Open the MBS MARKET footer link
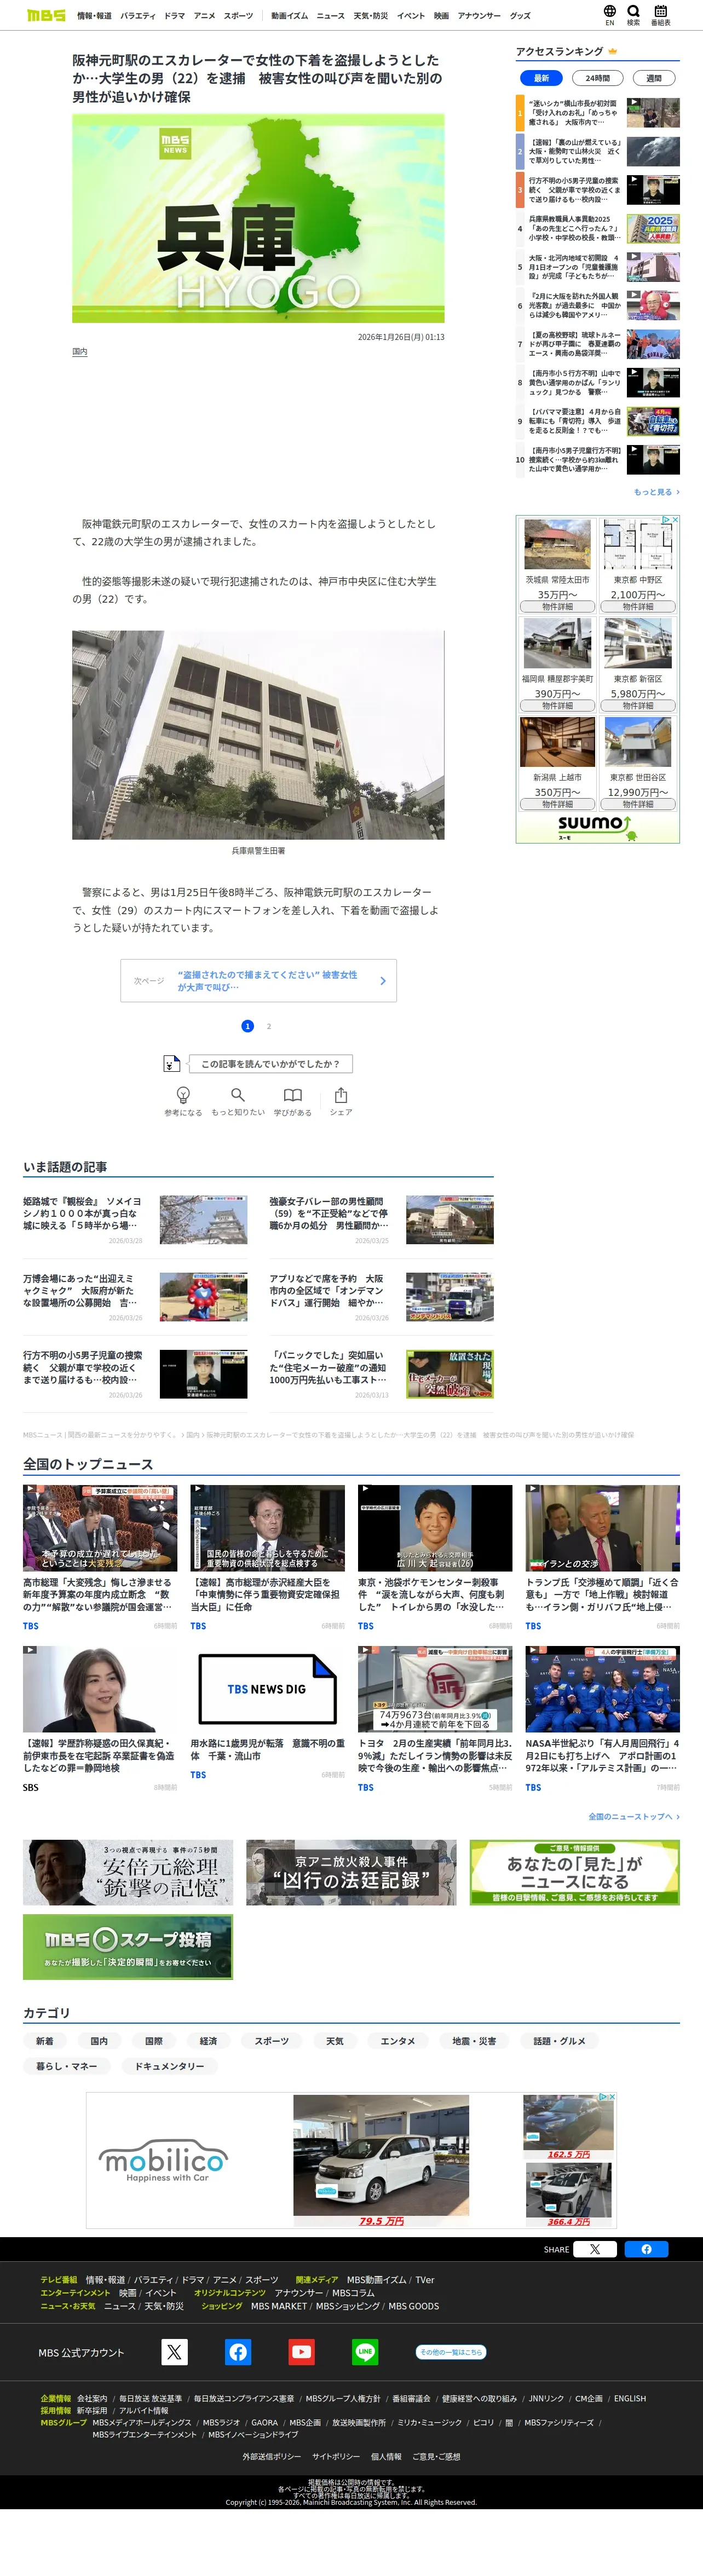 279,2306
